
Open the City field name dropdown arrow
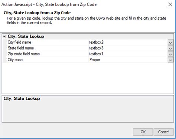pos(170,43)
